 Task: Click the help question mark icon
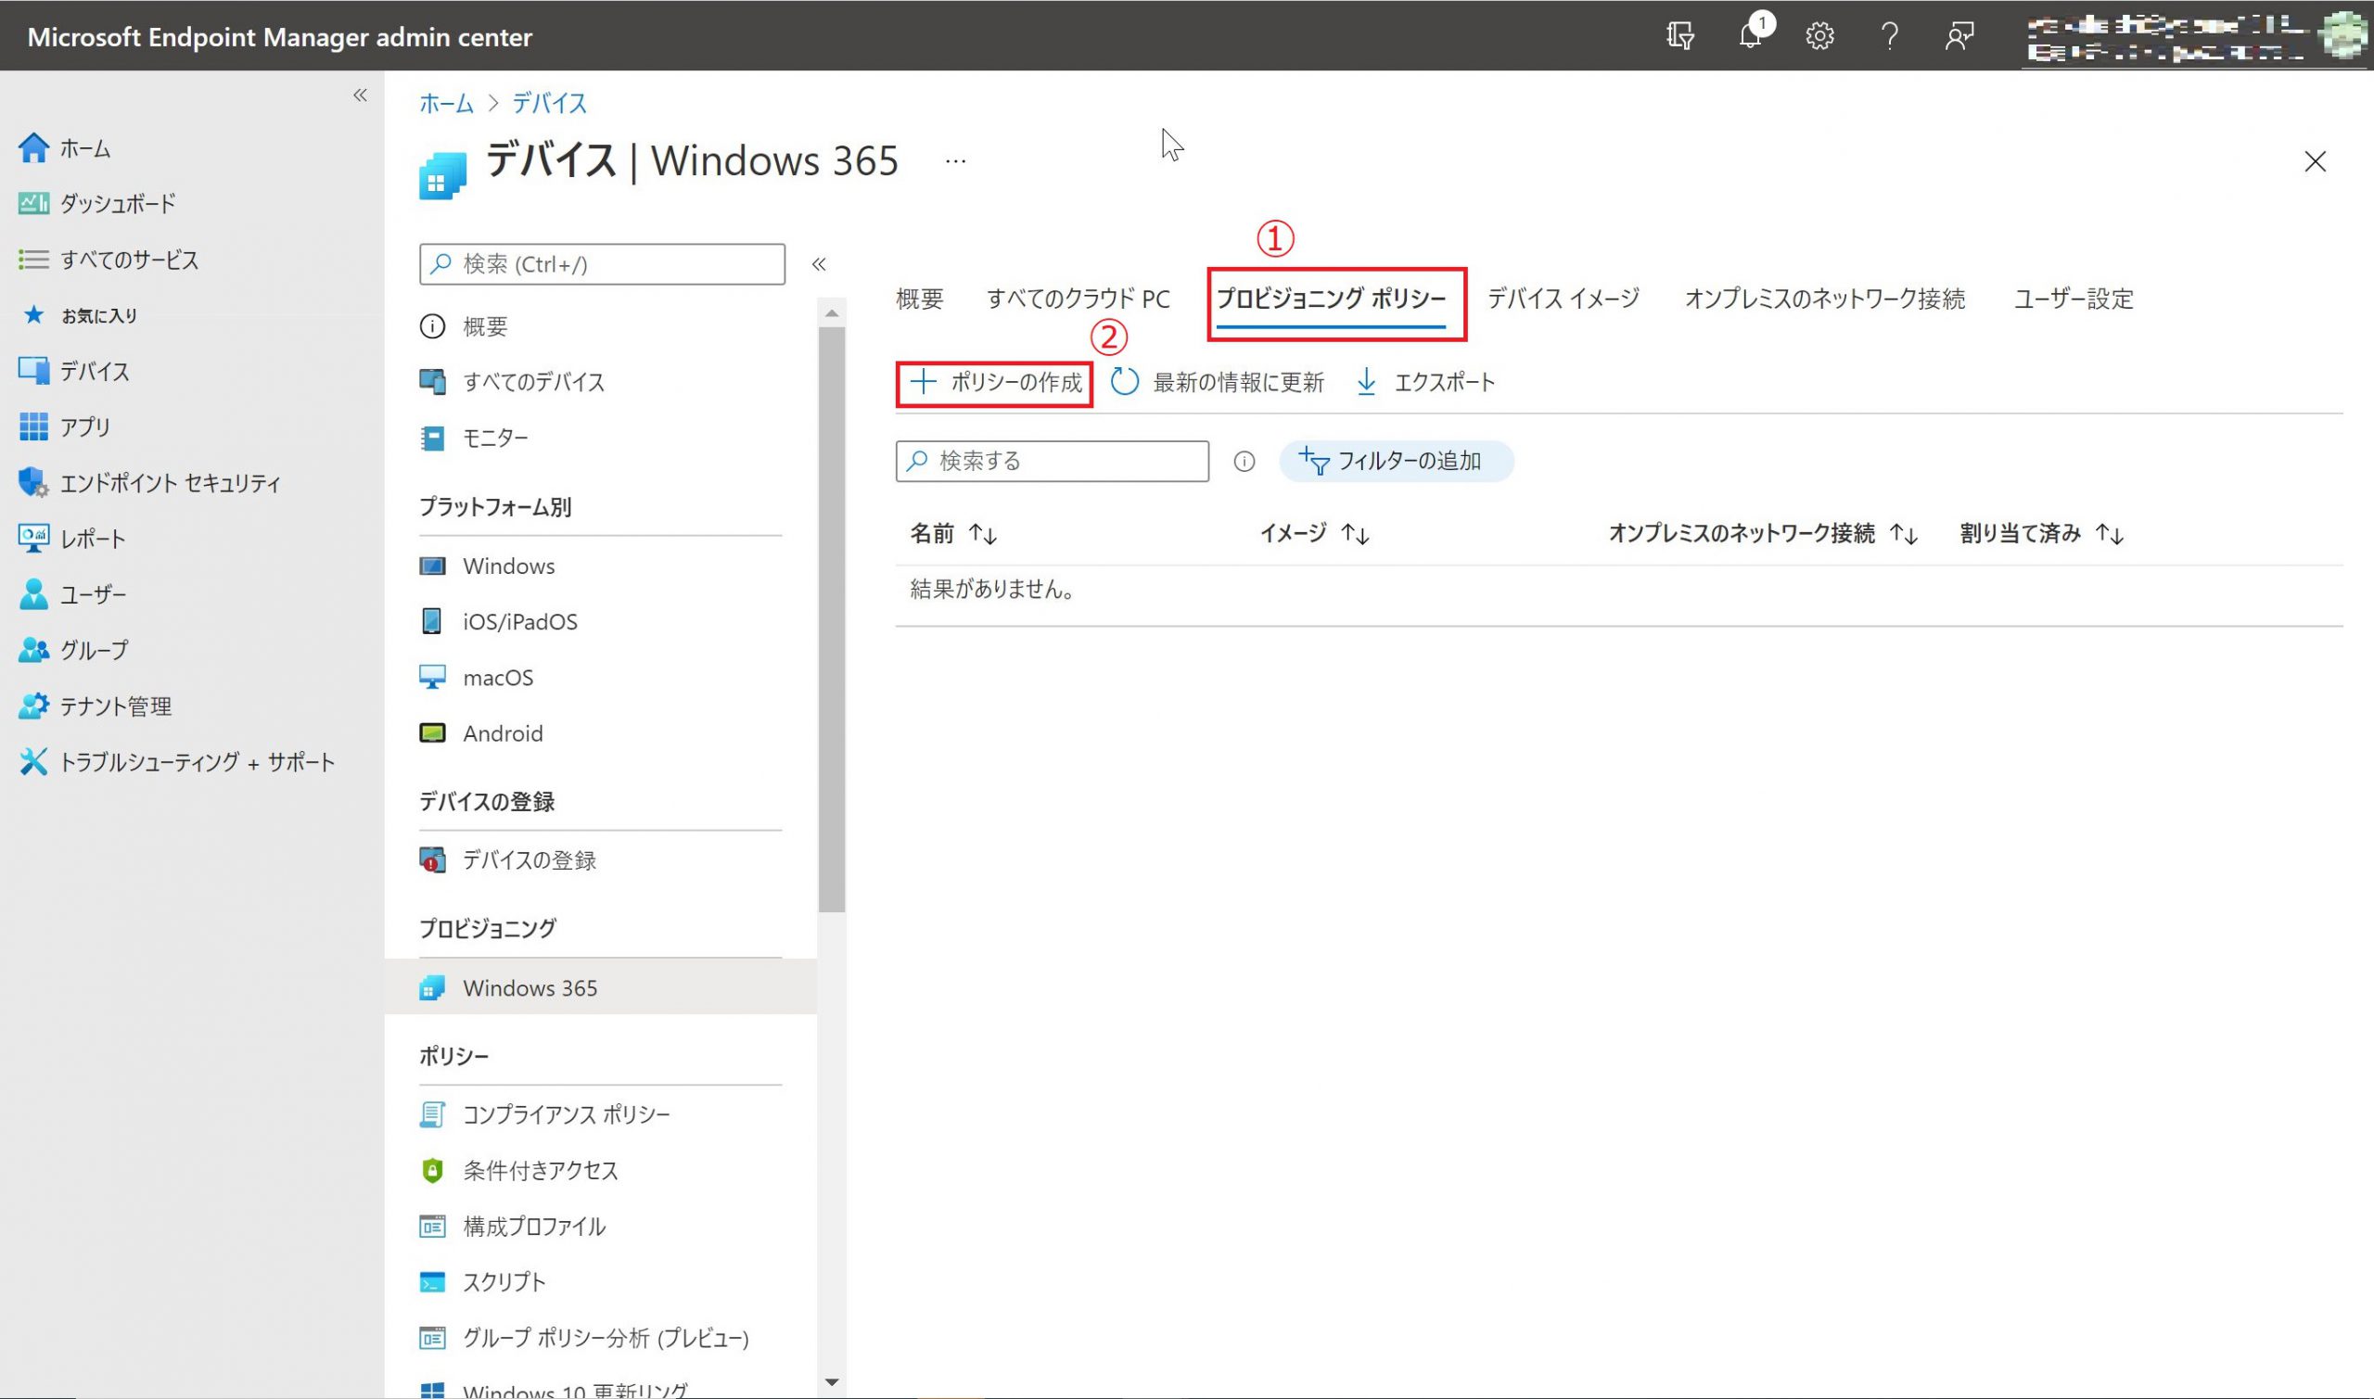tap(1888, 37)
